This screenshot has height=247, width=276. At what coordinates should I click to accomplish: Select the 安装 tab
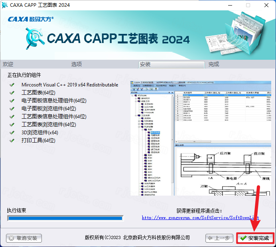click(x=145, y=64)
